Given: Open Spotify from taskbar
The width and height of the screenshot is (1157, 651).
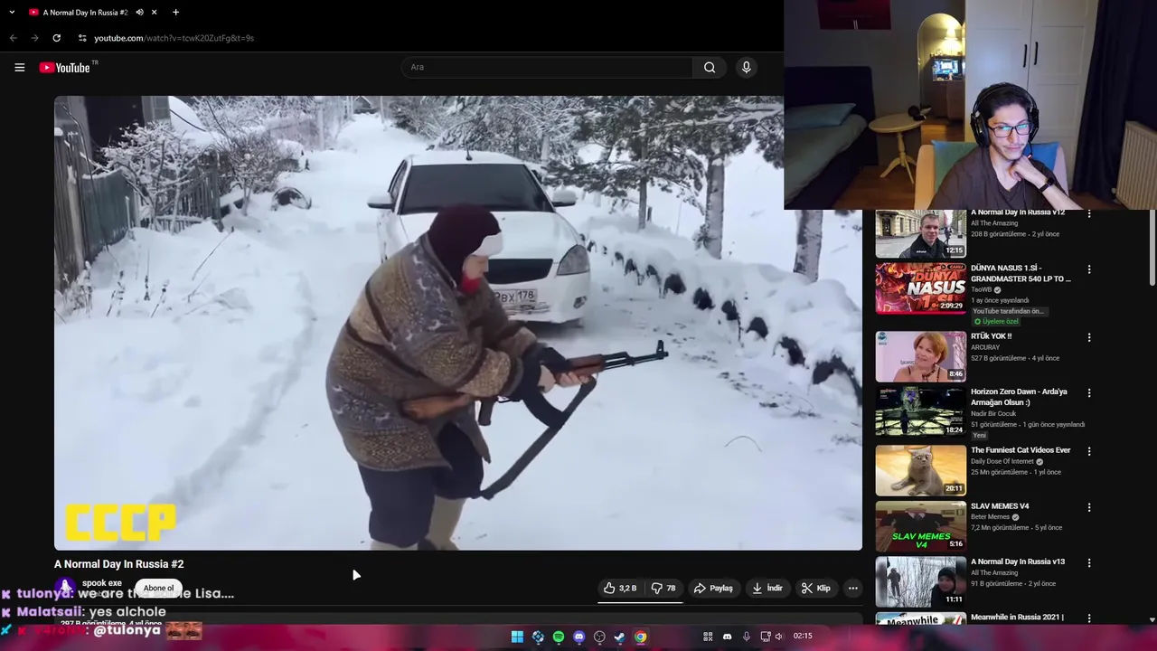Looking at the screenshot, I should tap(558, 637).
